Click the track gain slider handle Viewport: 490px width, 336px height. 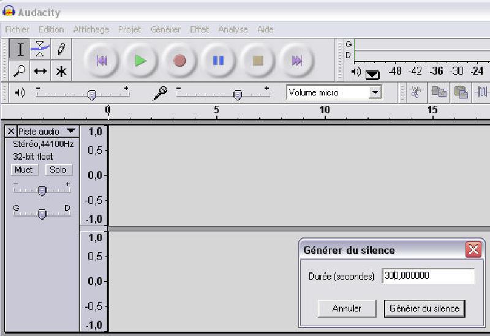(42, 190)
